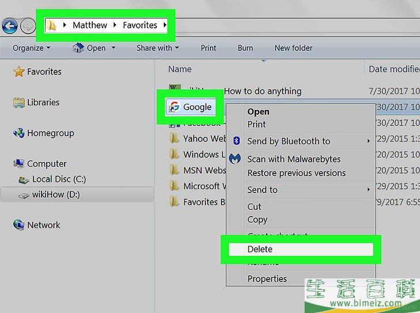Image resolution: width=420 pixels, height=313 pixels.
Task: Expand the Send by Bluetooth to submenu arrow
Action: [x=369, y=141]
